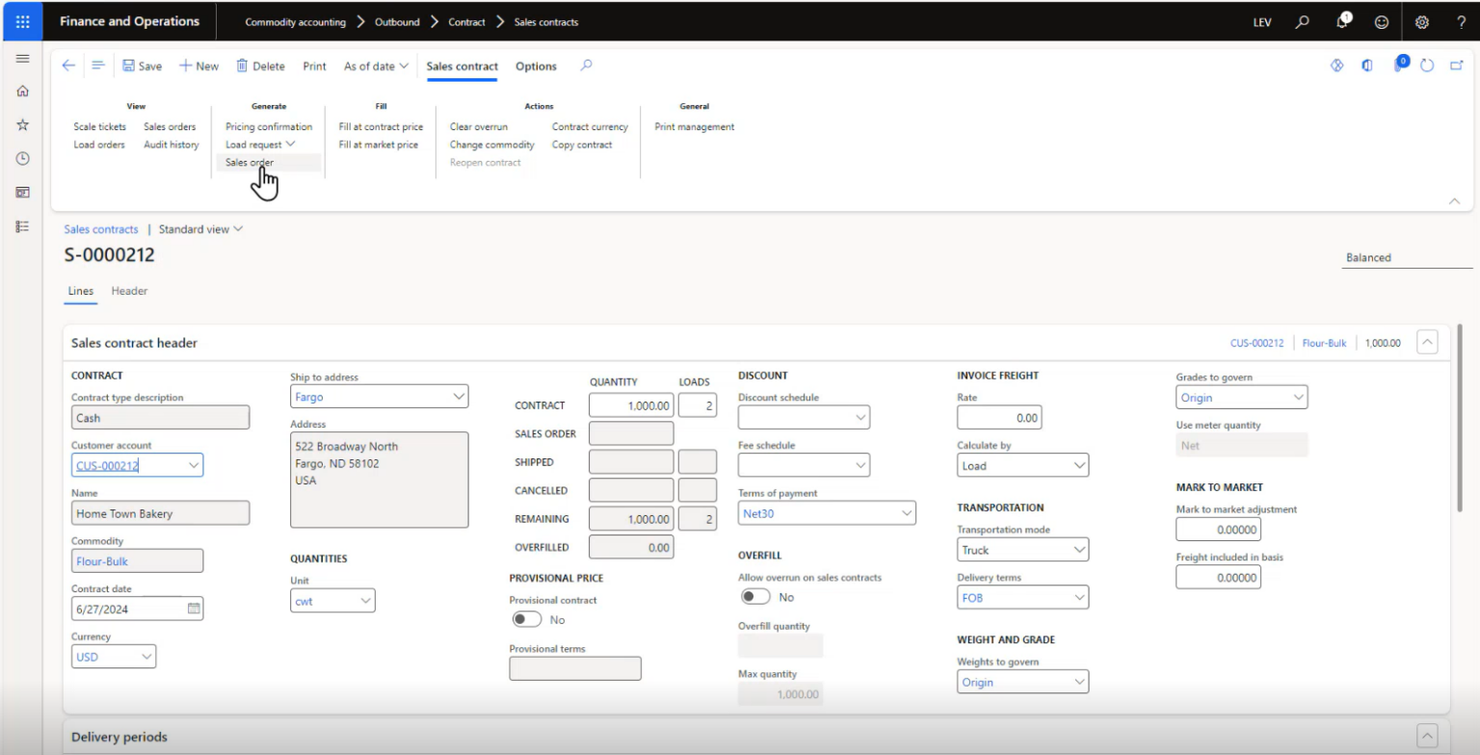Select the Home icon in the left sidebar
Screen dimensions: 1480x755
coord(22,91)
